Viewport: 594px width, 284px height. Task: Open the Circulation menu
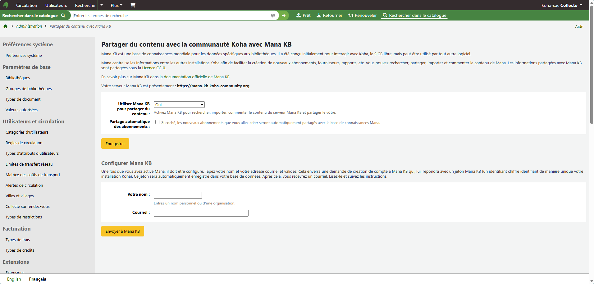pyautogui.click(x=26, y=5)
